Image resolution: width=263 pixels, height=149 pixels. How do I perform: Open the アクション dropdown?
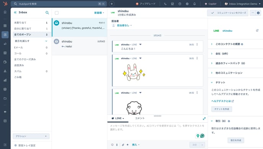31,136
